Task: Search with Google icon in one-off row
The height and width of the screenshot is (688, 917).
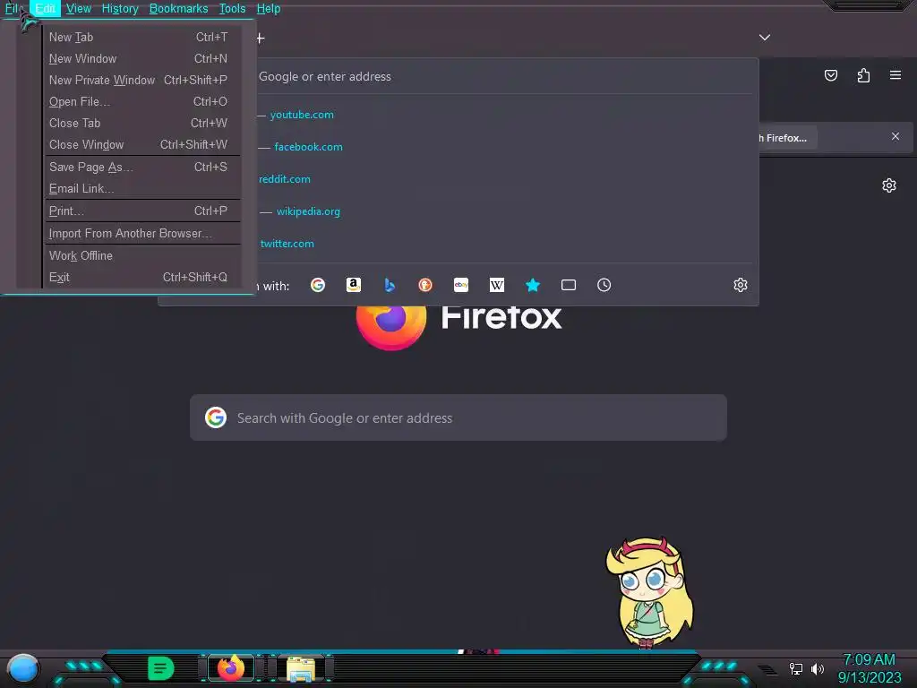Action: click(x=318, y=285)
